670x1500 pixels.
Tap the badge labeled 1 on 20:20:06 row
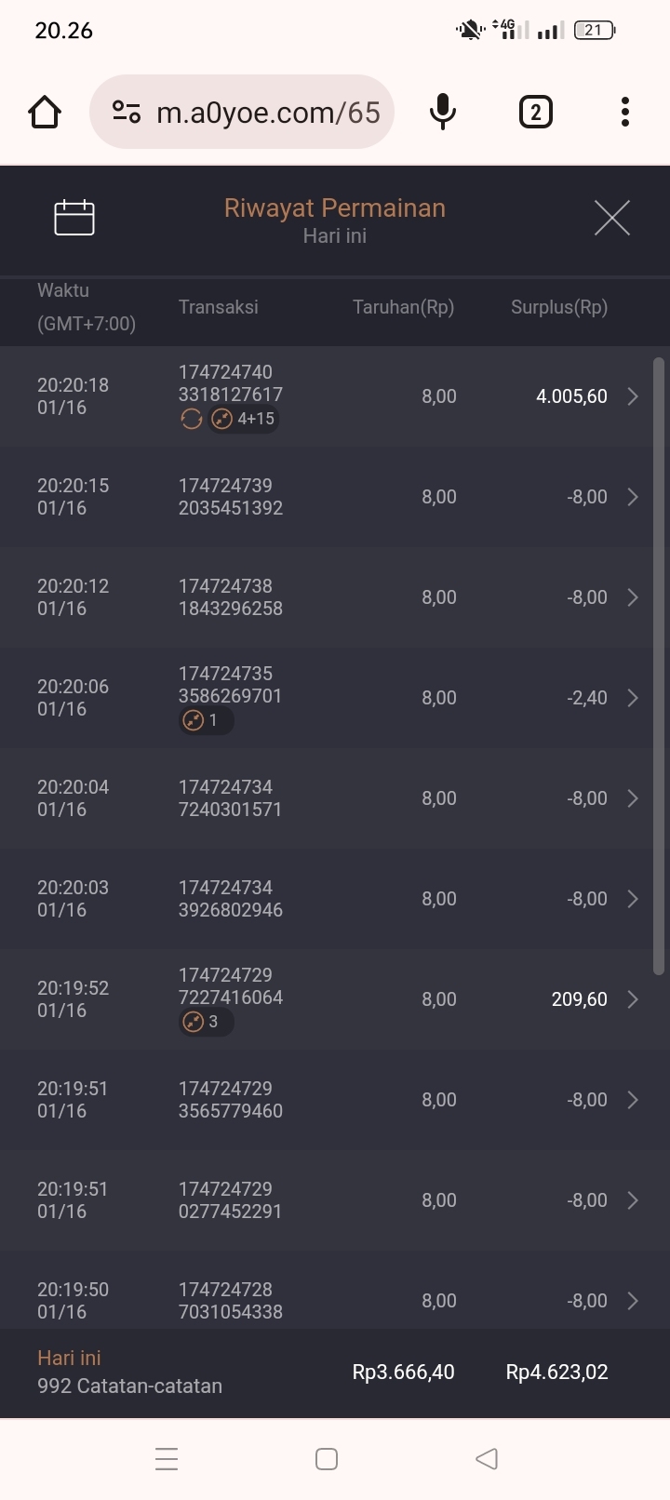pos(205,720)
